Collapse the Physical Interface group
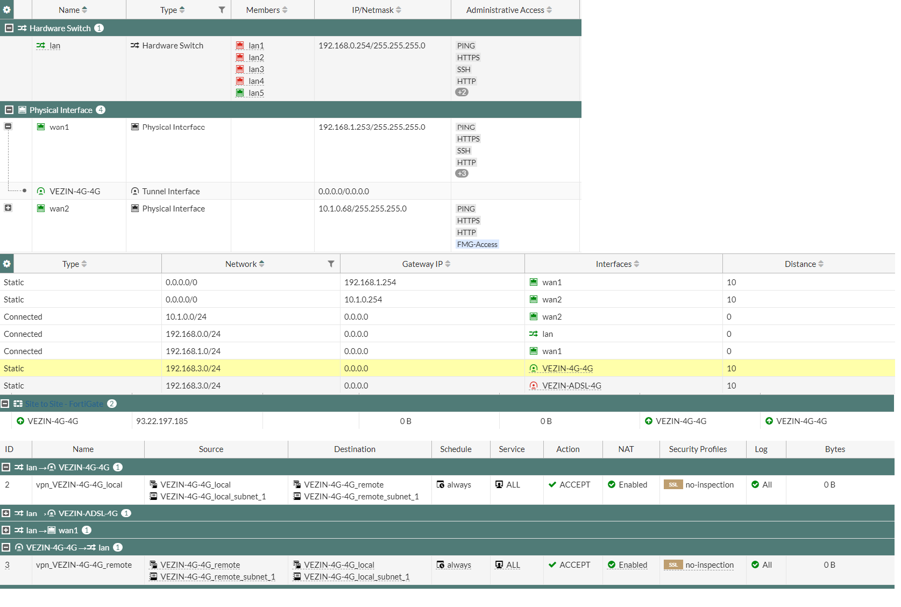The width and height of the screenshot is (901, 607). 9,110
